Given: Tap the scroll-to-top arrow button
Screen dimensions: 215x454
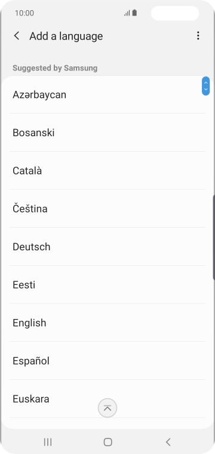Looking at the screenshot, I should [x=107, y=408].
